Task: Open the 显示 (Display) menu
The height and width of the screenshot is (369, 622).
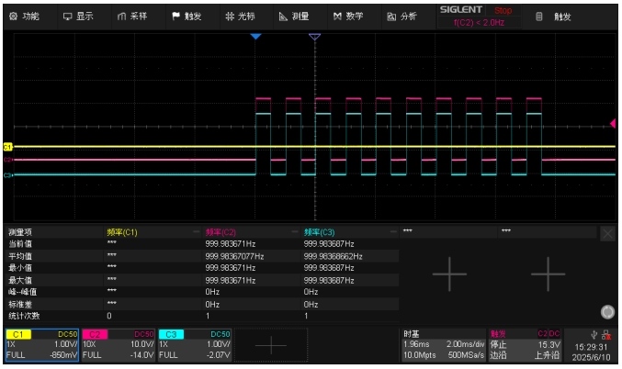Action: point(78,16)
